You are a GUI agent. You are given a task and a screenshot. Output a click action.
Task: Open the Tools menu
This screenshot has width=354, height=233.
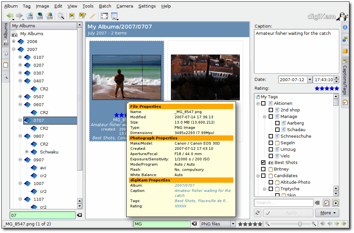pos(88,6)
